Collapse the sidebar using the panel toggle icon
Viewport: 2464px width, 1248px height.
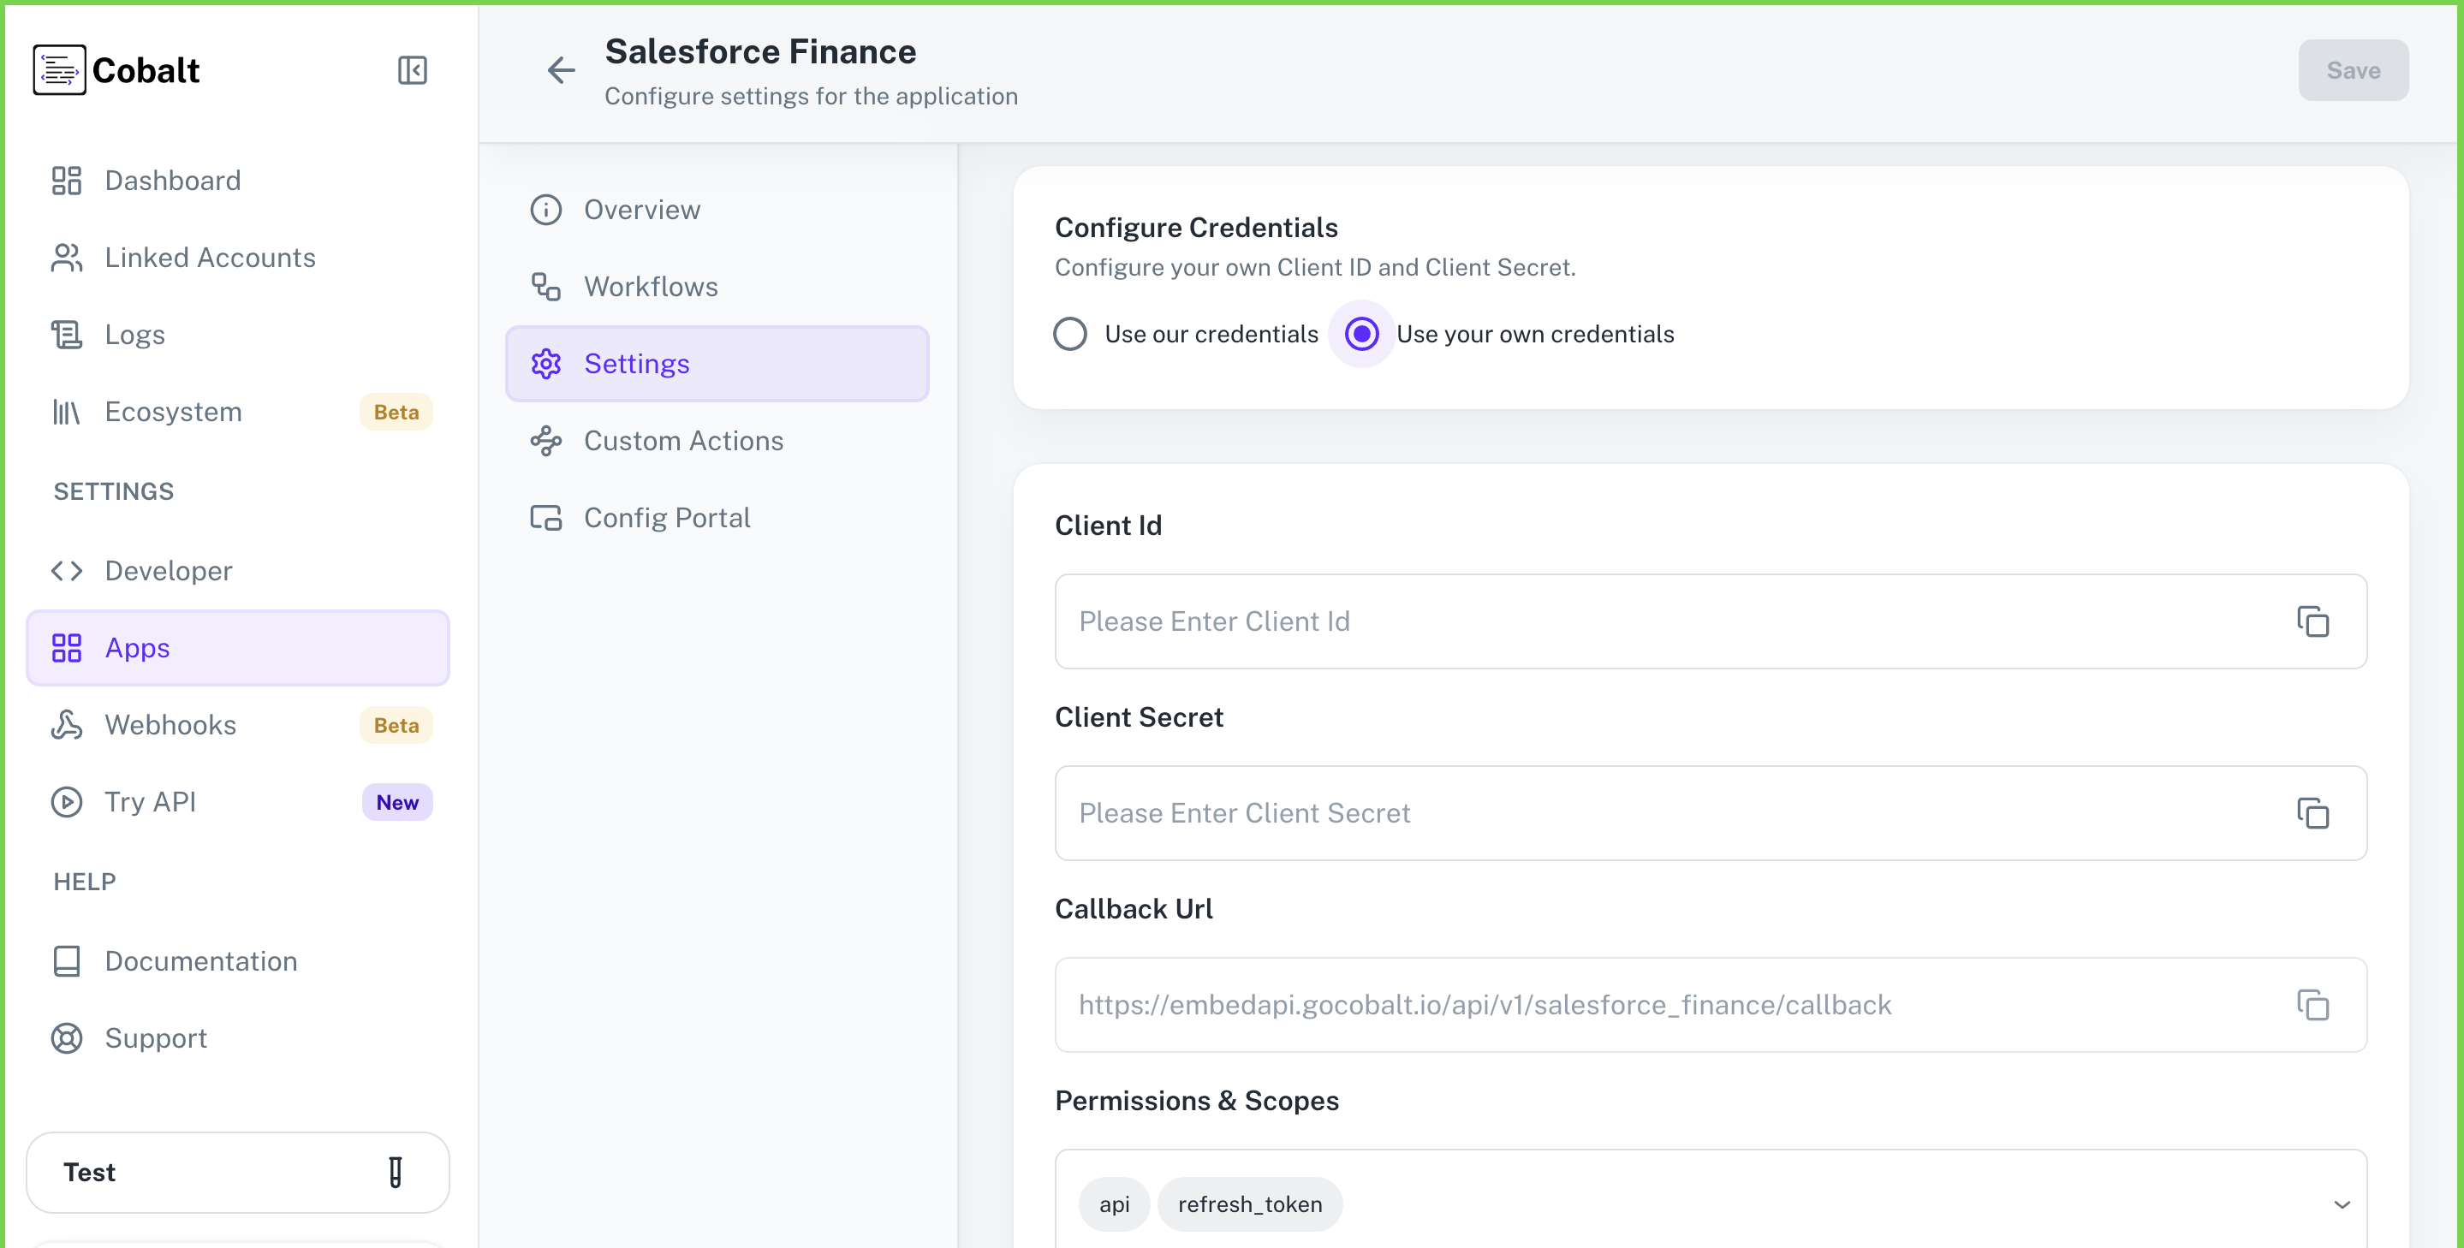coord(411,70)
